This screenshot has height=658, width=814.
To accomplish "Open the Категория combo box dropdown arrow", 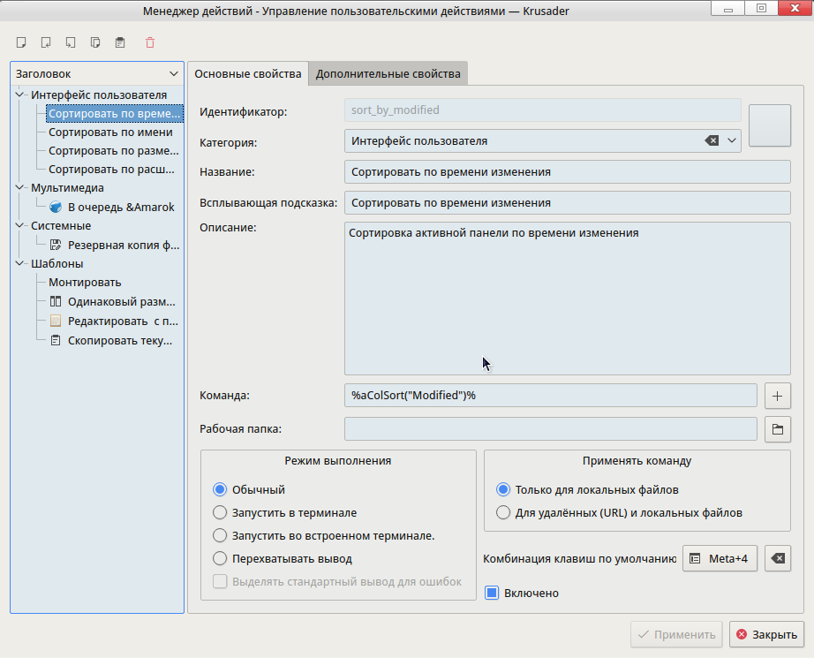I will point(732,141).
